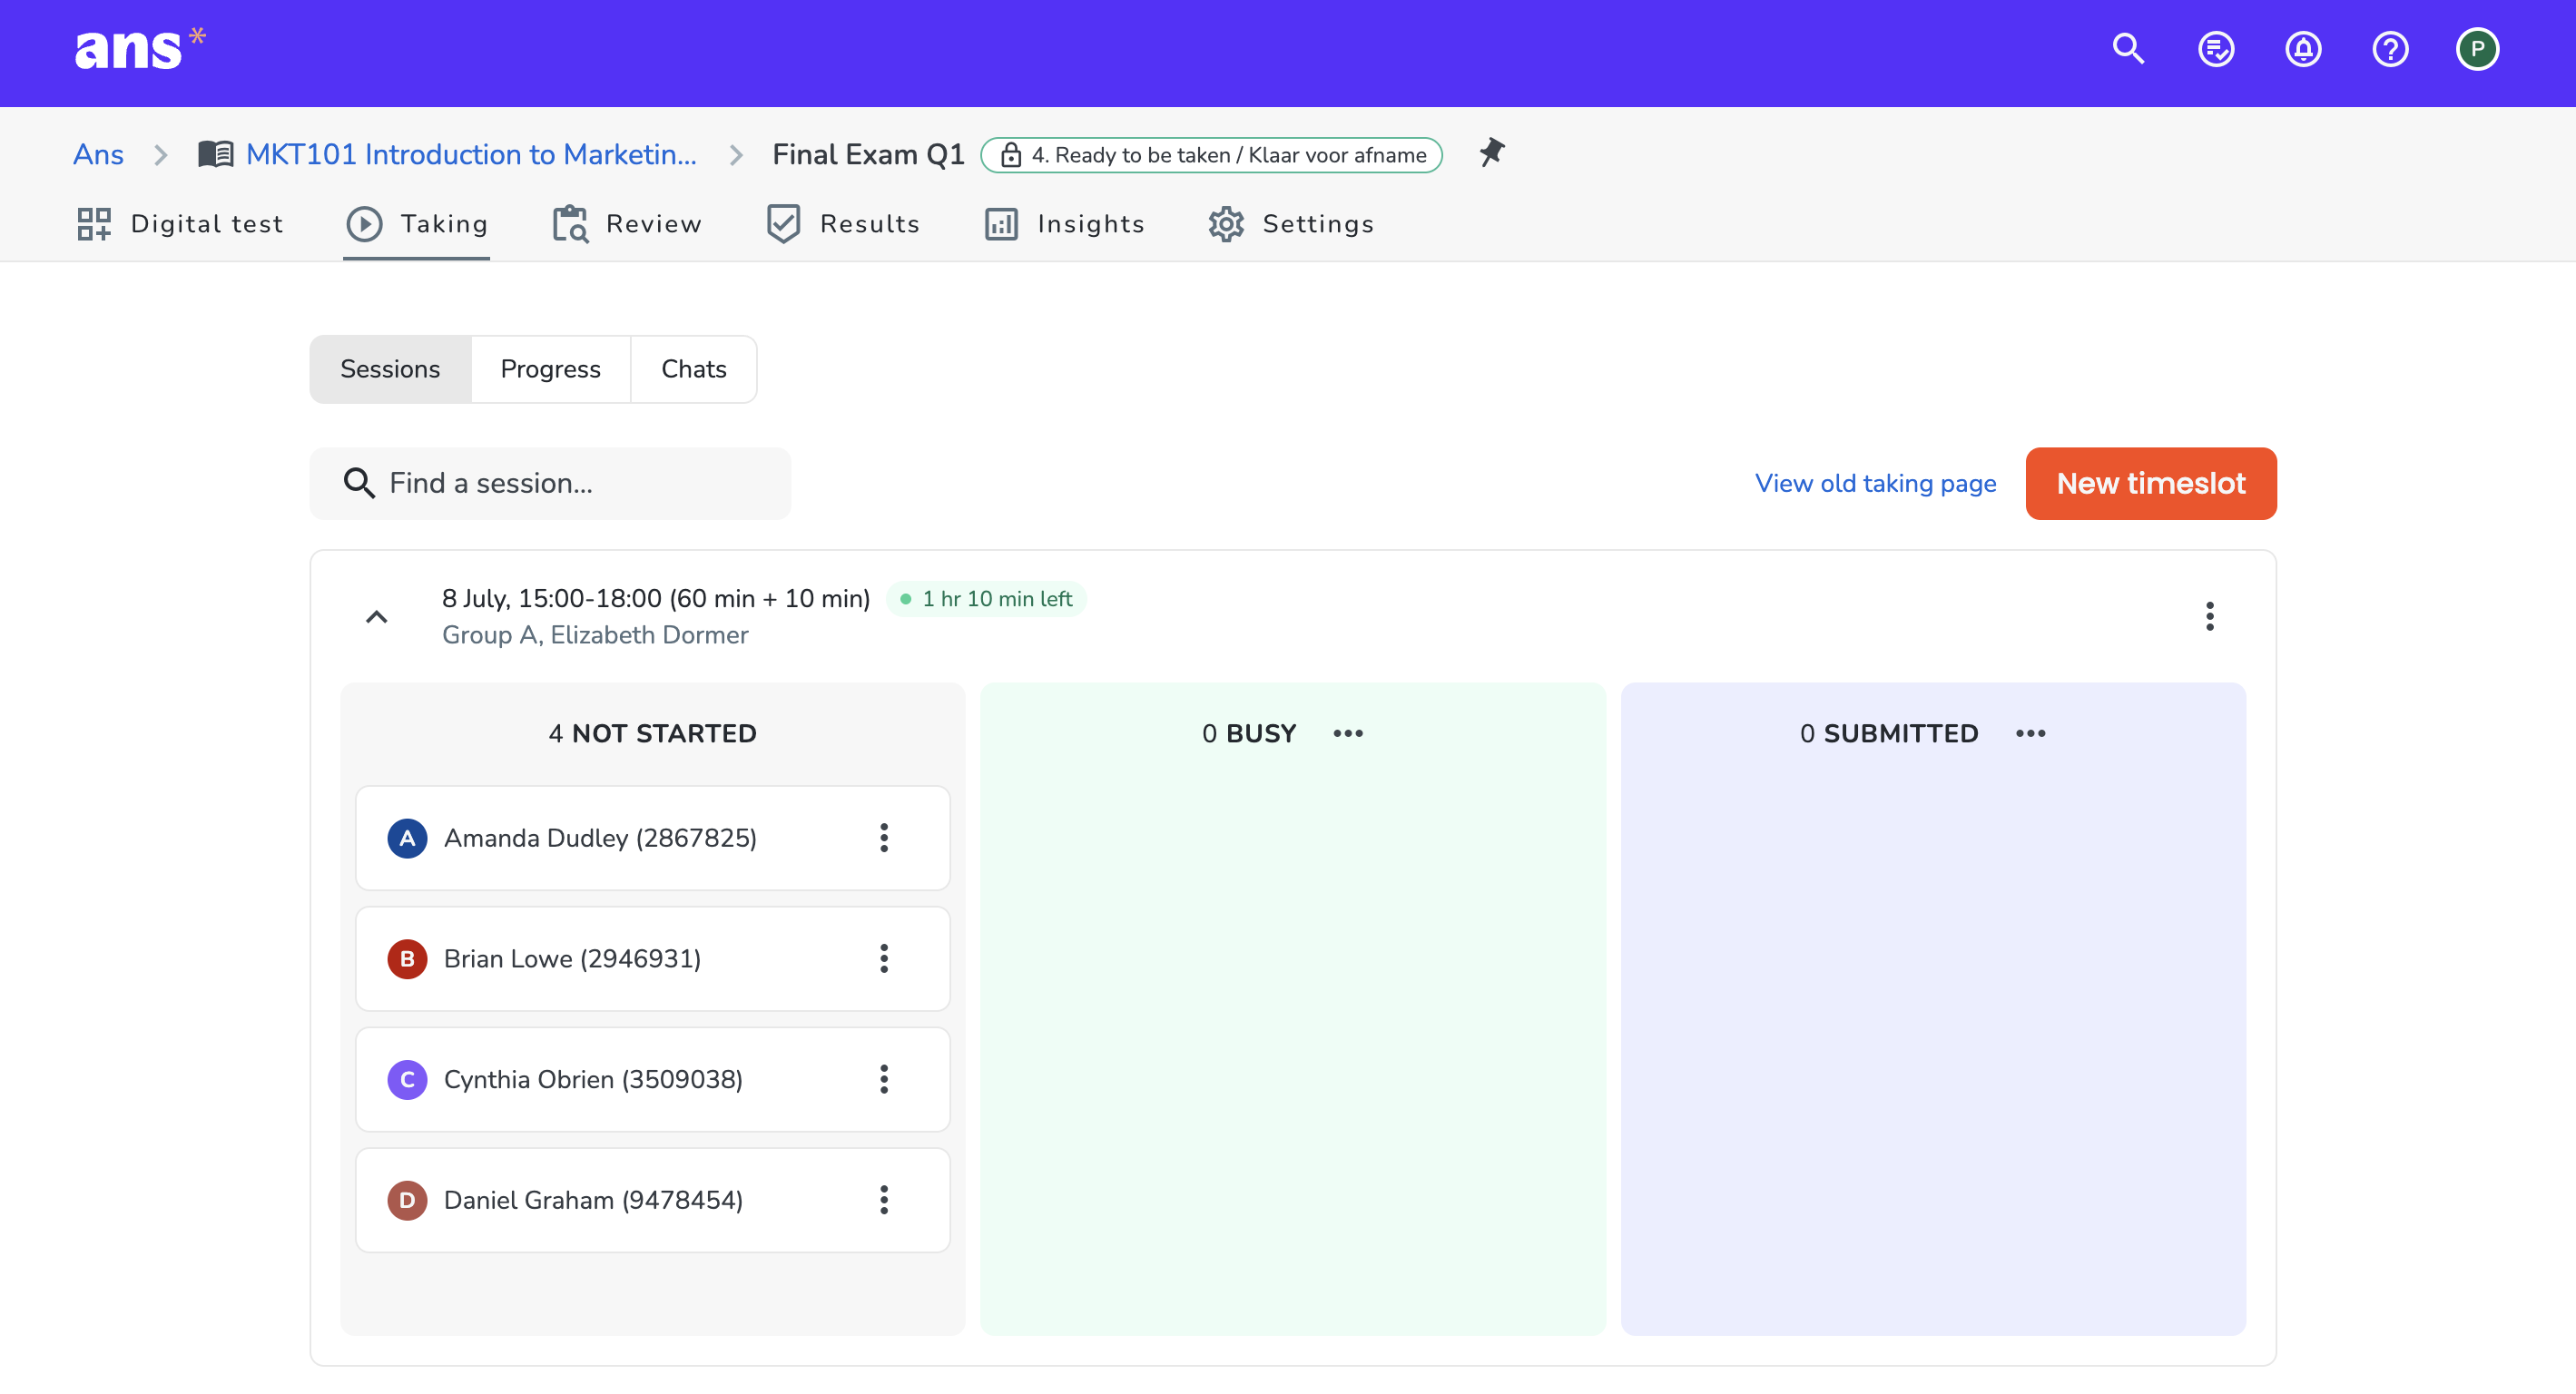Open the notifications bell icon
This screenshot has height=1394, width=2576.
coord(2303,49)
